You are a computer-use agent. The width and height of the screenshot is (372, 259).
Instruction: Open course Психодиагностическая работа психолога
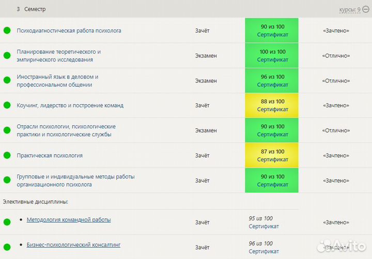(69, 30)
